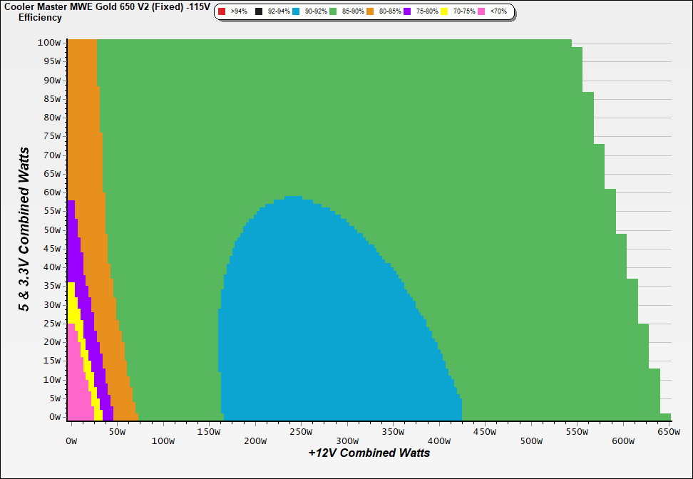The height and width of the screenshot is (479, 693).
Task: Click the 100W tick on vertical axis
Action: click(x=50, y=43)
